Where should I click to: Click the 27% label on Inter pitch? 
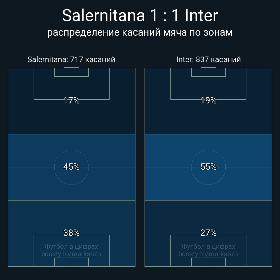tap(208, 233)
